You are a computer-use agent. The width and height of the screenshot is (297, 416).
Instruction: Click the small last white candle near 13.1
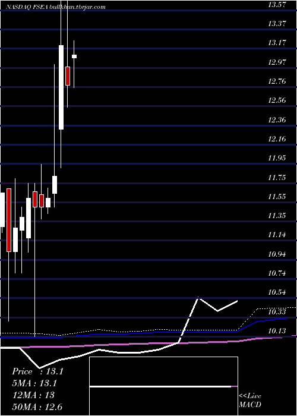[x=74, y=56]
